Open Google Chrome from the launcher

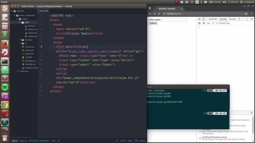point(5,105)
